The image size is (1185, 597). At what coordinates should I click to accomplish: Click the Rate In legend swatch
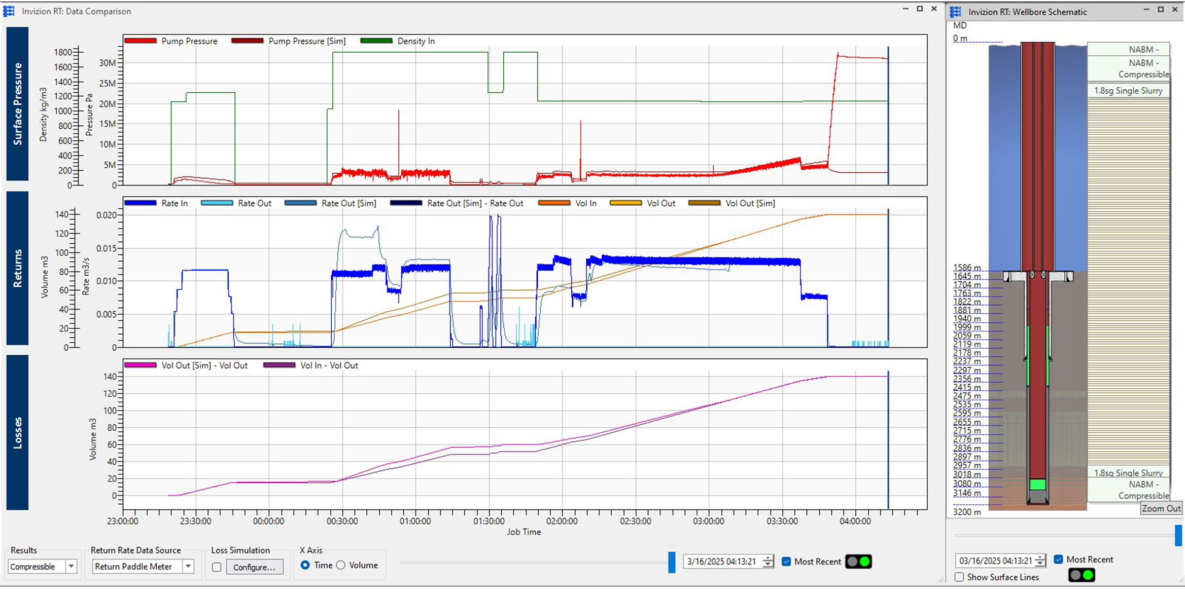pos(141,203)
